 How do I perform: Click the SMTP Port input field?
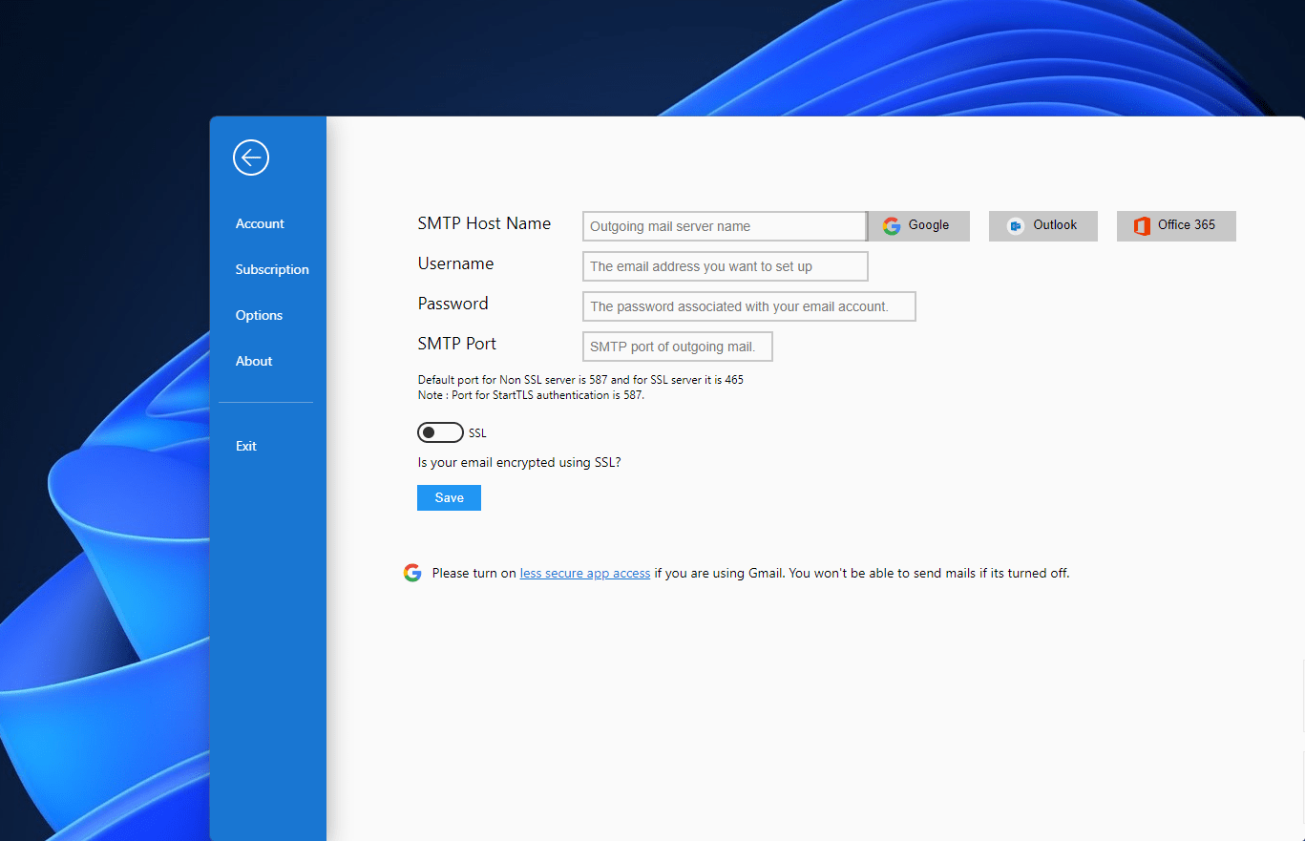(x=678, y=347)
